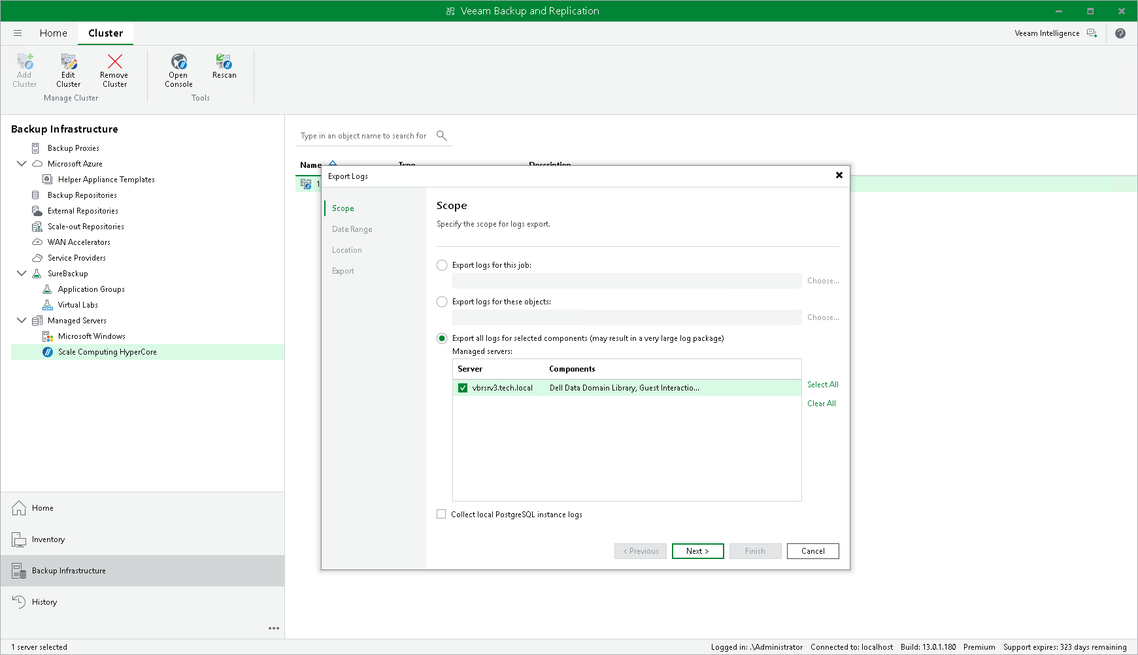Uncheck the vbrsrv3.tech.local server checkbox
The height and width of the screenshot is (655, 1138).
(463, 388)
